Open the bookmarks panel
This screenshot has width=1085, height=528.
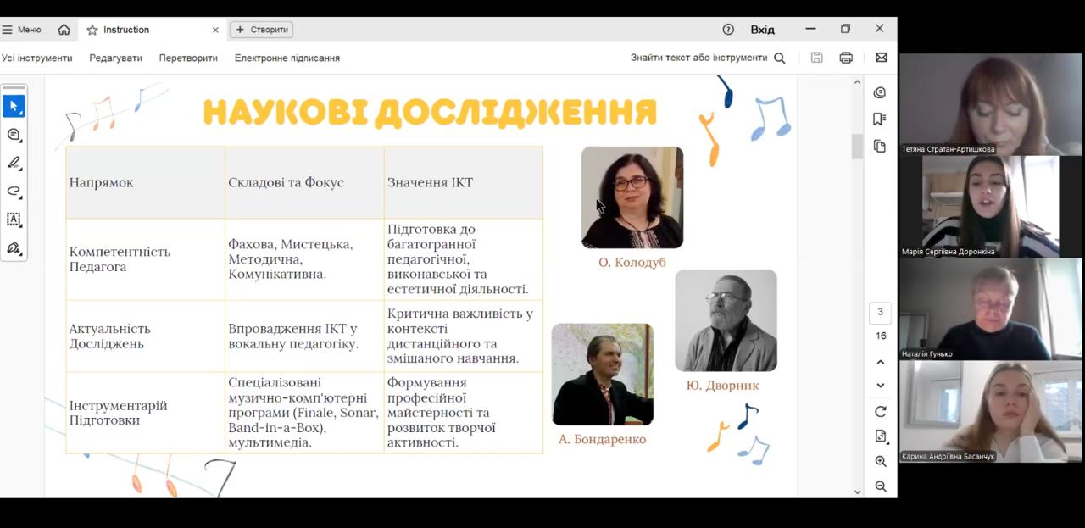coord(879,119)
